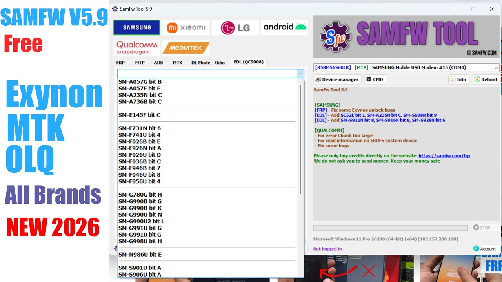Choose SM-G998U bit H

(140, 242)
